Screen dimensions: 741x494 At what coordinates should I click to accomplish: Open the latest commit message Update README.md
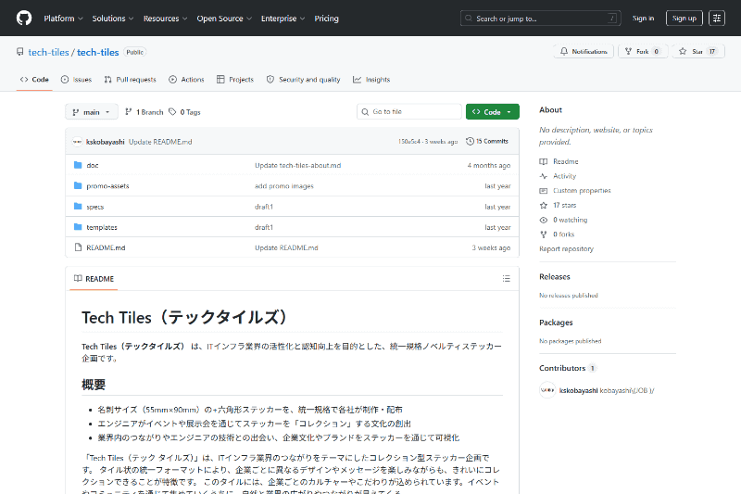(160, 142)
